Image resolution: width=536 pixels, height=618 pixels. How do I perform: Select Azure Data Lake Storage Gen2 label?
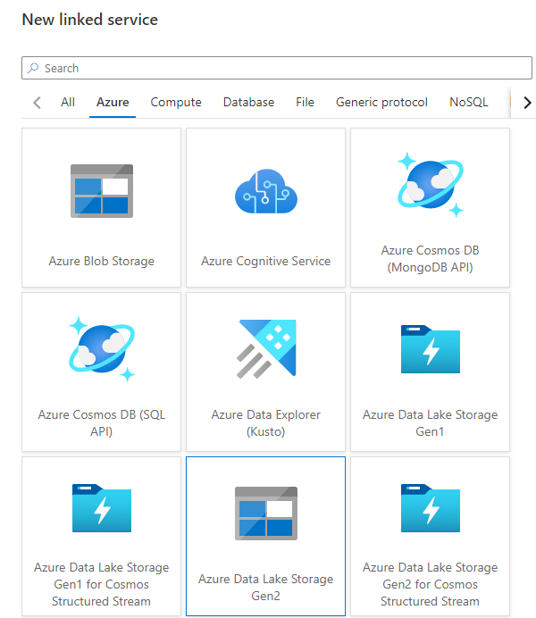266,588
